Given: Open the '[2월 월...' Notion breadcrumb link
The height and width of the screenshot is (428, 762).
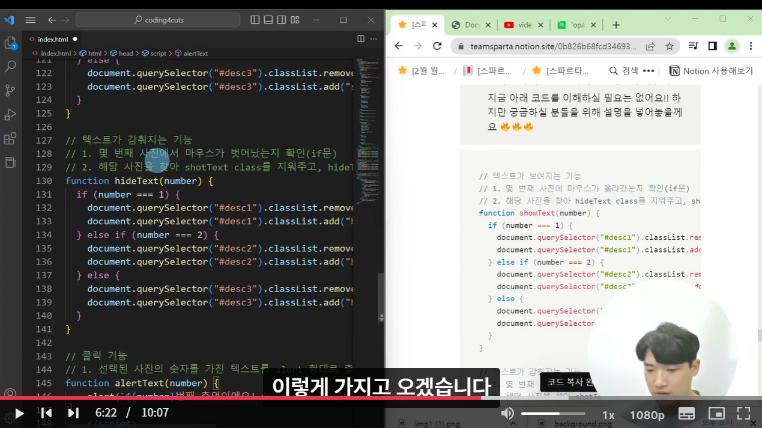Looking at the screenshot, I should (421, 71).
